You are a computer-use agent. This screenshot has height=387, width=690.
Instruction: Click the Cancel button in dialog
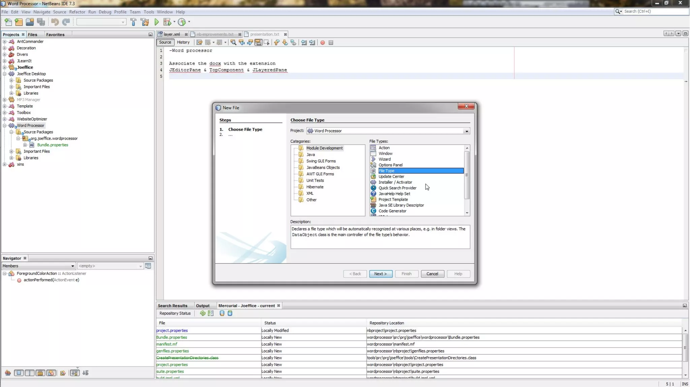coord(432,274)
